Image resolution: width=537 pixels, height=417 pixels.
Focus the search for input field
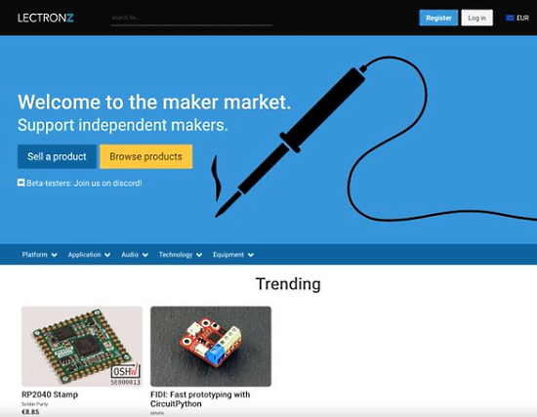tap(191, 18)
